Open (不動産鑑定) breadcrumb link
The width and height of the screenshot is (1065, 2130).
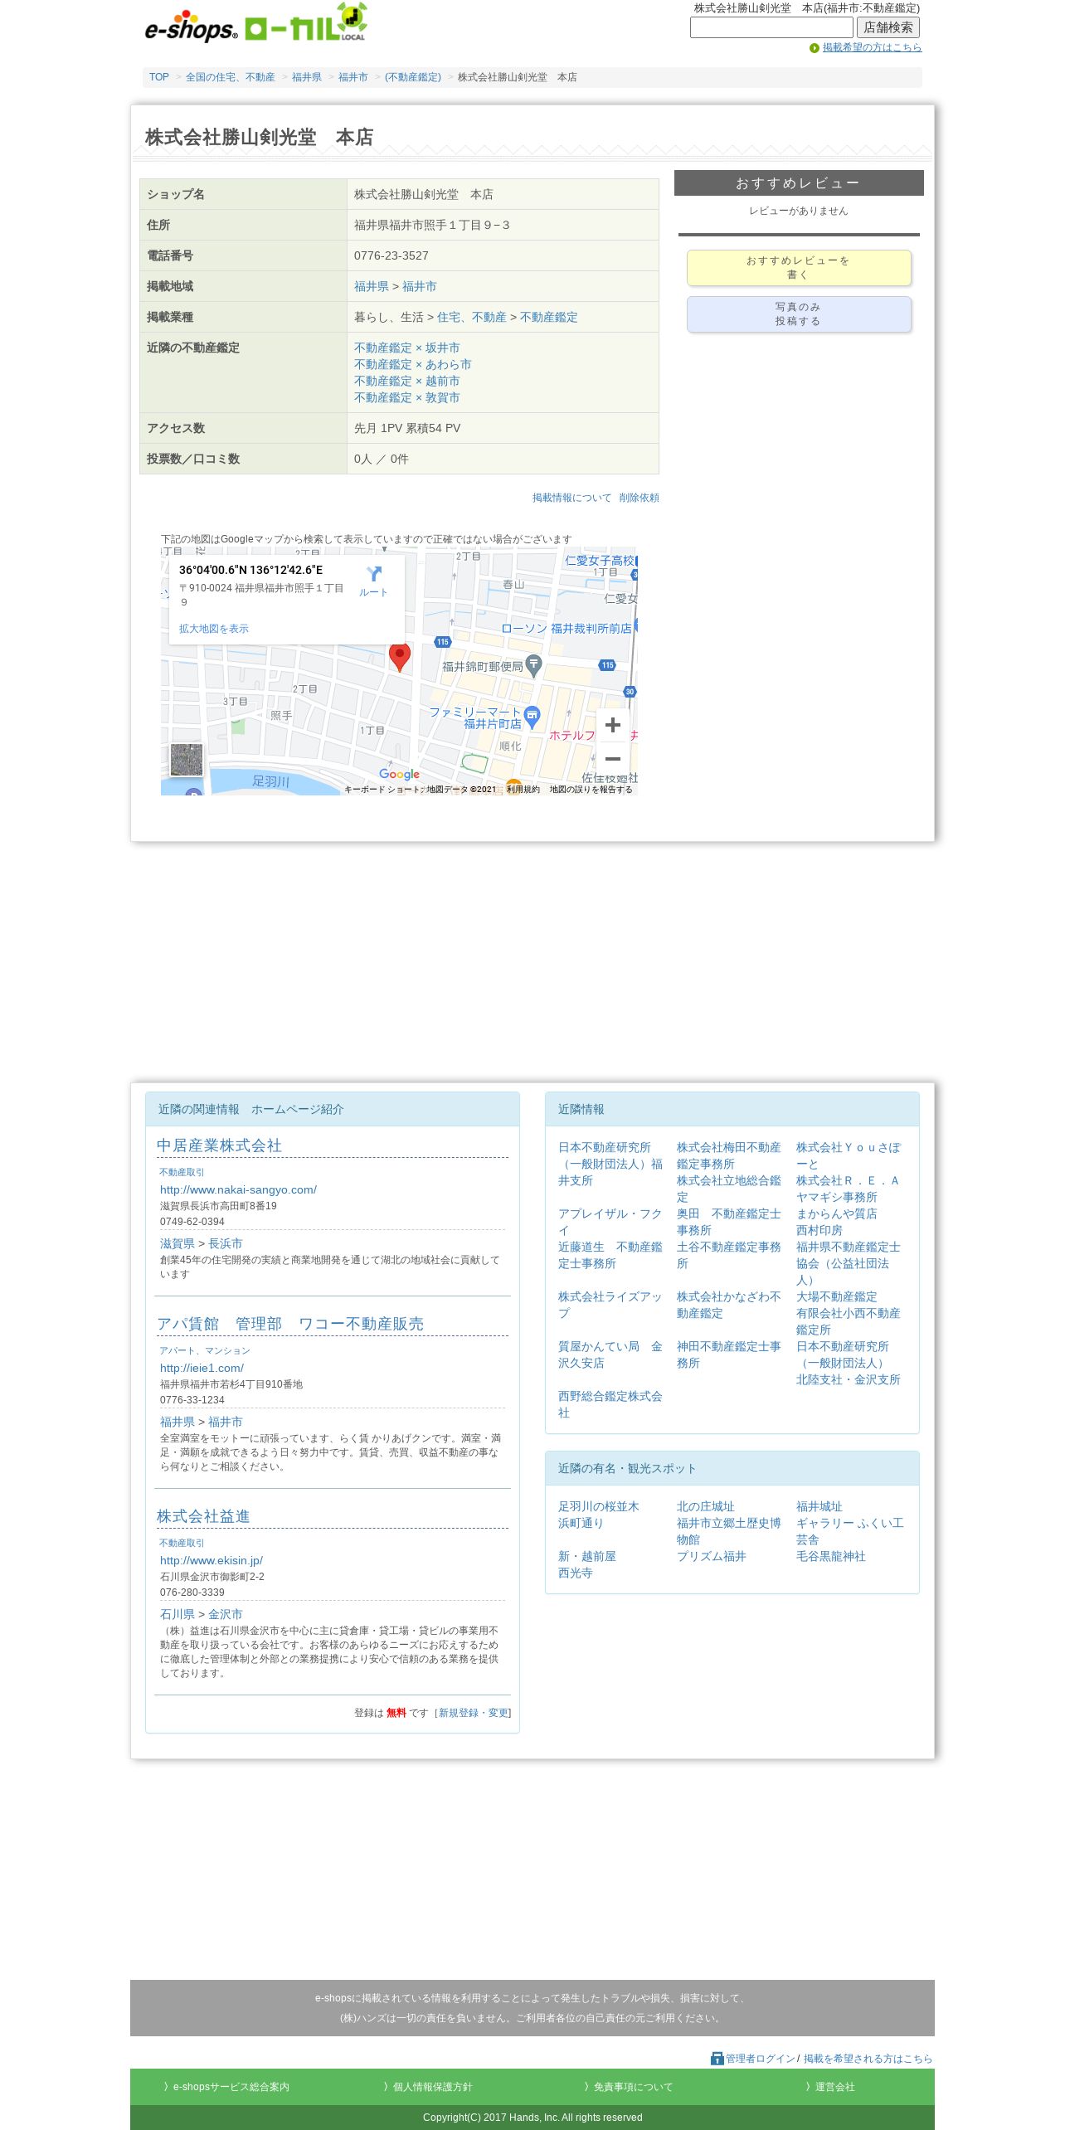pyautogui.click(x=413, y=77)
